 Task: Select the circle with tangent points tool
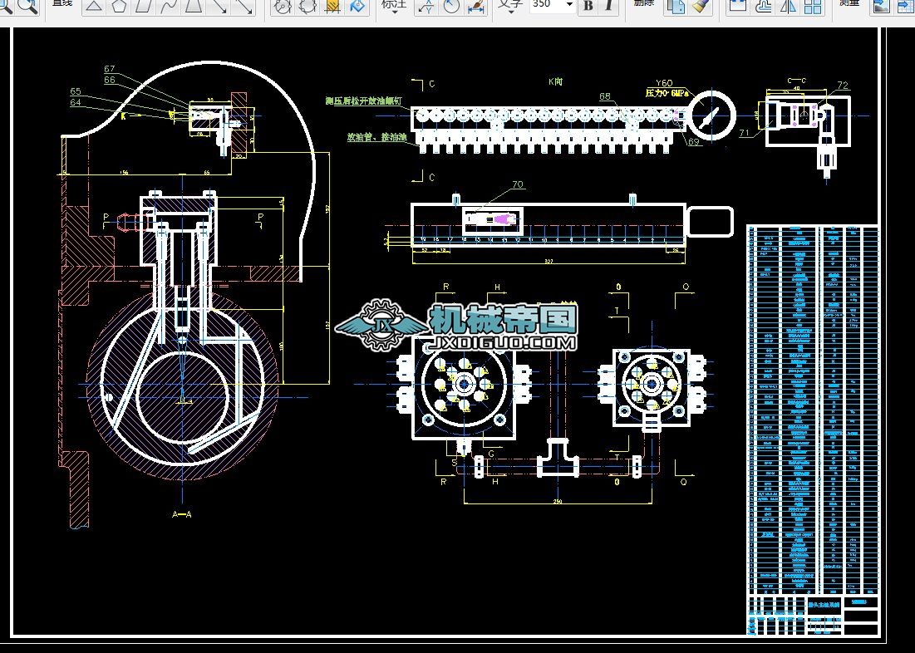(x=283, y=6)
